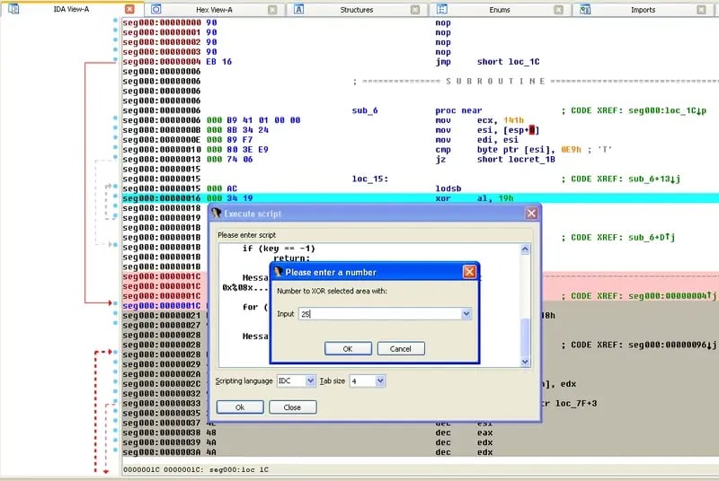The image size is (719, 481).
Task: Click the Hex View-A tab icon
Action: (156, 9)
